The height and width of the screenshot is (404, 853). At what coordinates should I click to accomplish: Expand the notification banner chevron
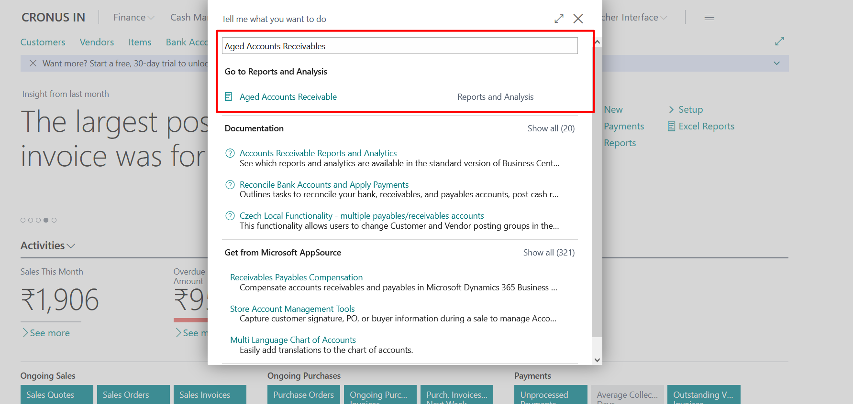click(776, 64)
